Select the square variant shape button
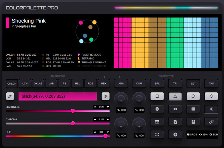Image resolution: width=224 pixels, height=148 pixels. tap(157, 96)
